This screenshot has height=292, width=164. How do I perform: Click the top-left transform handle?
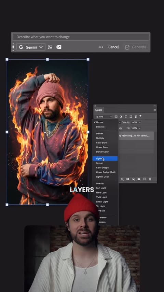[x=7, y=59]
